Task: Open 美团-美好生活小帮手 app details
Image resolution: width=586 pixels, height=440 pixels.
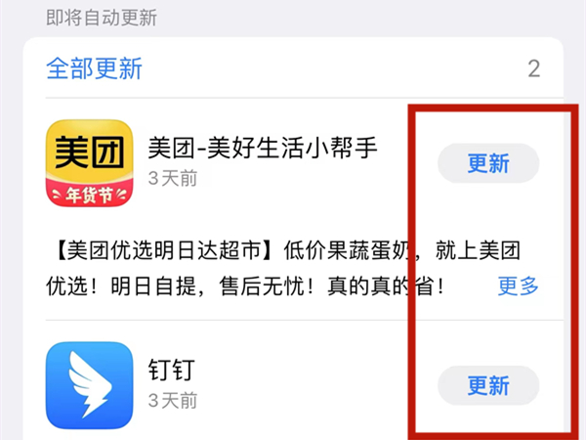Action: (x=263, y=148)
